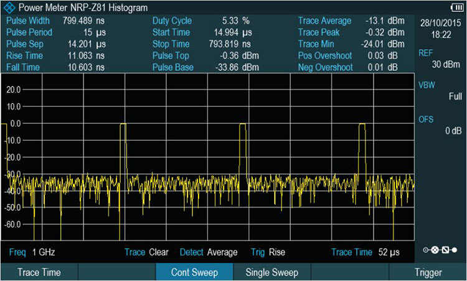Click the -50.0 y-axis label
467x281 pixels.
pyautogui.click(x=12, y=207)
